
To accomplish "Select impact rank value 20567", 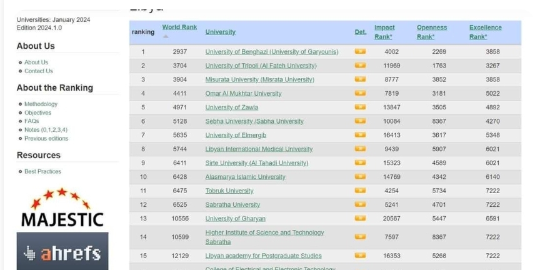I will tap(392, 219).
